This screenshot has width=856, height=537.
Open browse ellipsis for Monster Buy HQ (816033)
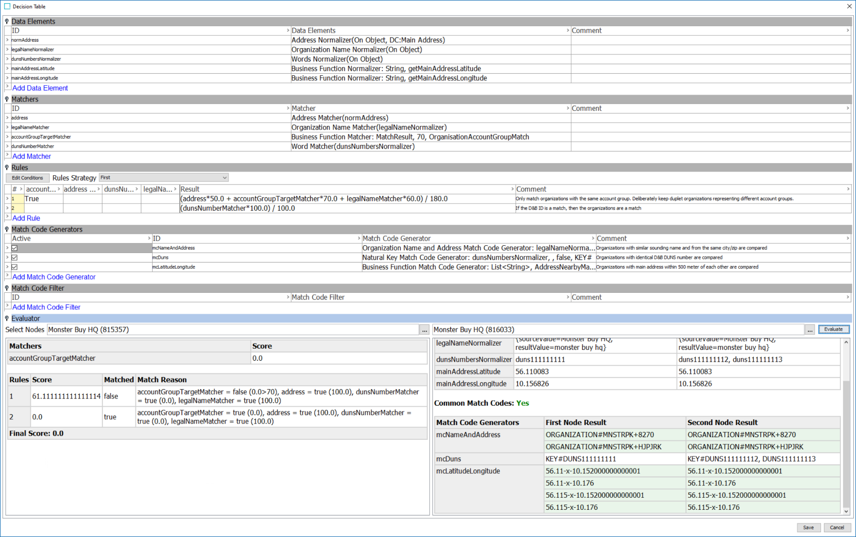[809, 330]
